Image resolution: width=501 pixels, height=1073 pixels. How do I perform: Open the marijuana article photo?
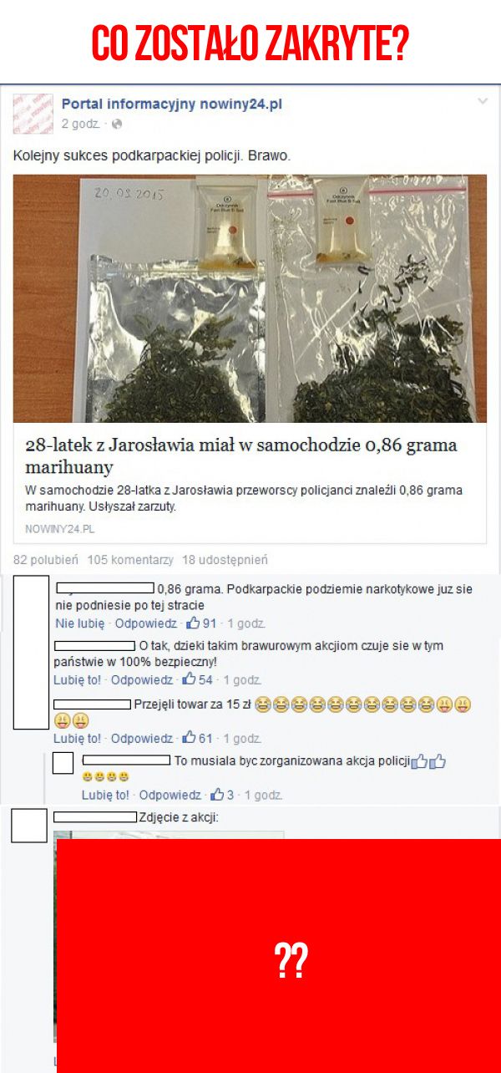pyautogui.click(x=250, y=298)
